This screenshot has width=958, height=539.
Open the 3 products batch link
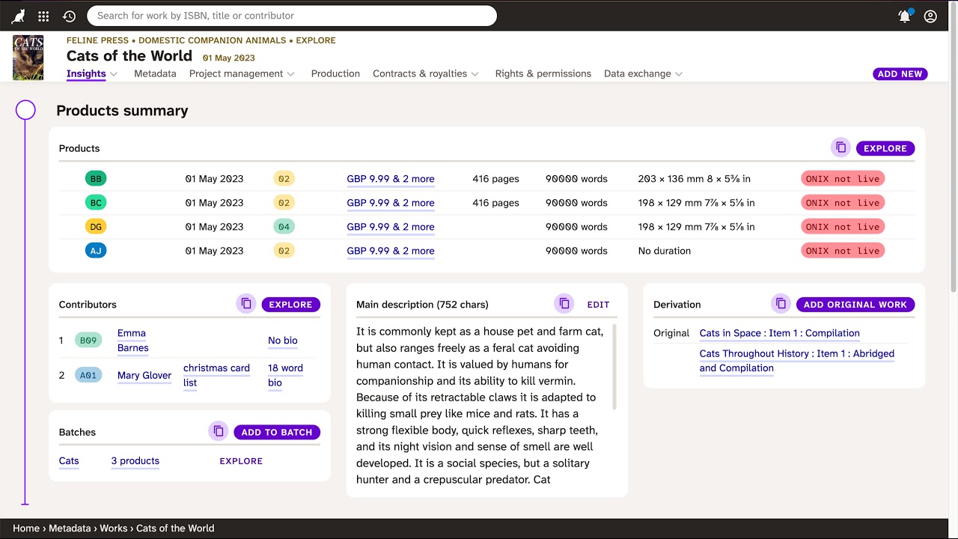[135, 461]
